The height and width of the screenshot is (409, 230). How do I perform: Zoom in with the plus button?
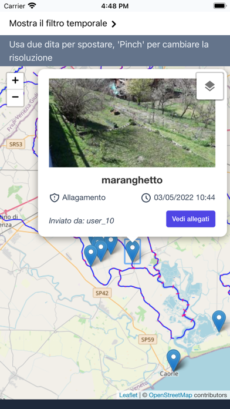[15, 81]
